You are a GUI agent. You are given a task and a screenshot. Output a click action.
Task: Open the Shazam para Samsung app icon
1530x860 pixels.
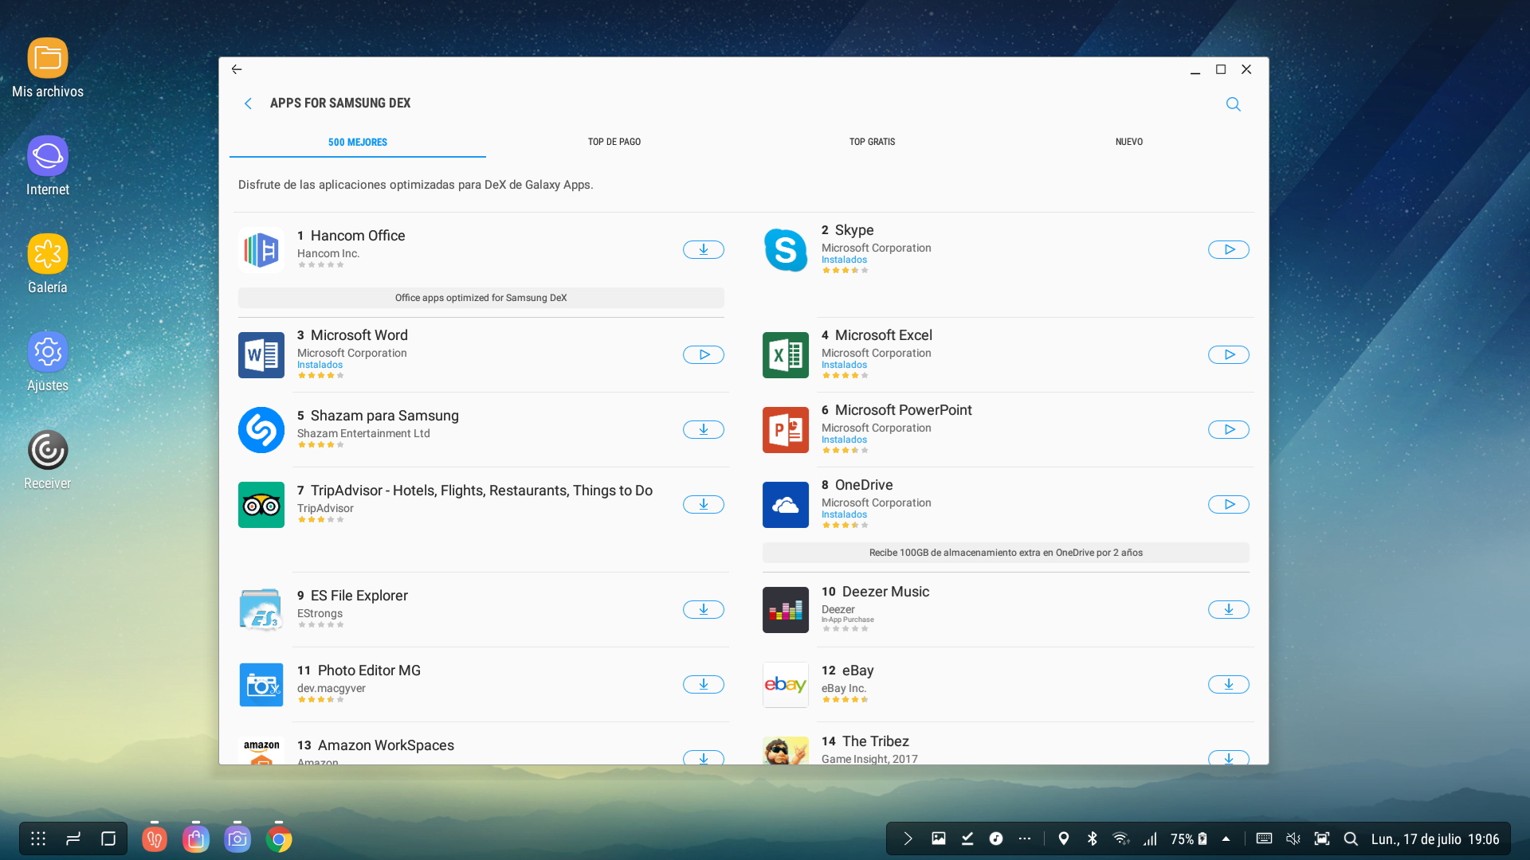tap(261, 430)
